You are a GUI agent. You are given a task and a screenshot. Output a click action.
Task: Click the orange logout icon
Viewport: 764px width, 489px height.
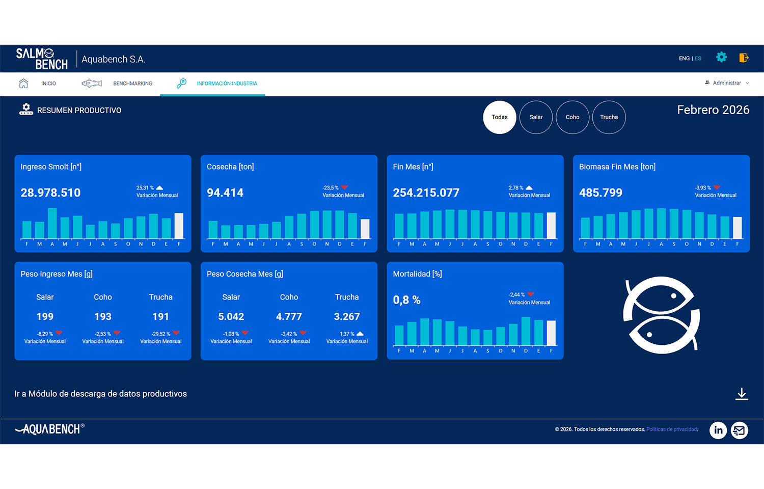tap(744, 58)
